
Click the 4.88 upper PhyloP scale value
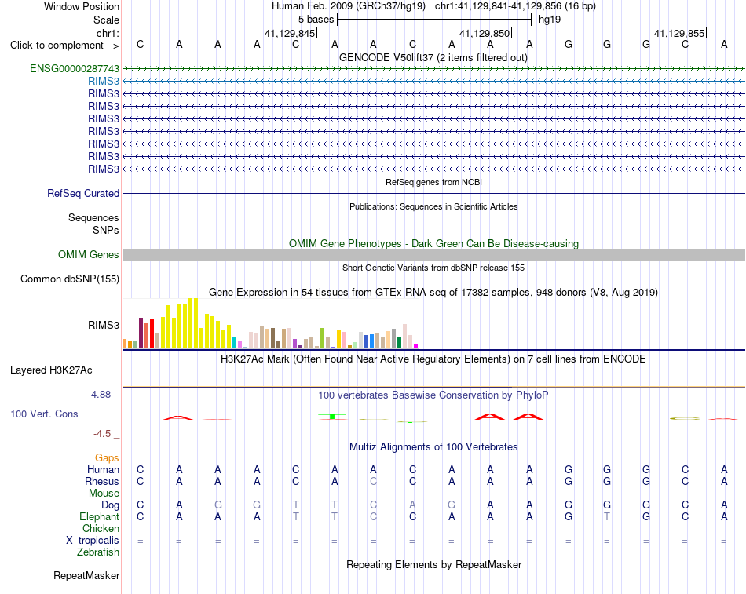(101, 395)
